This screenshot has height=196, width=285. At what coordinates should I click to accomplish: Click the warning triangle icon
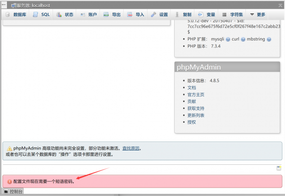point(9,148)
